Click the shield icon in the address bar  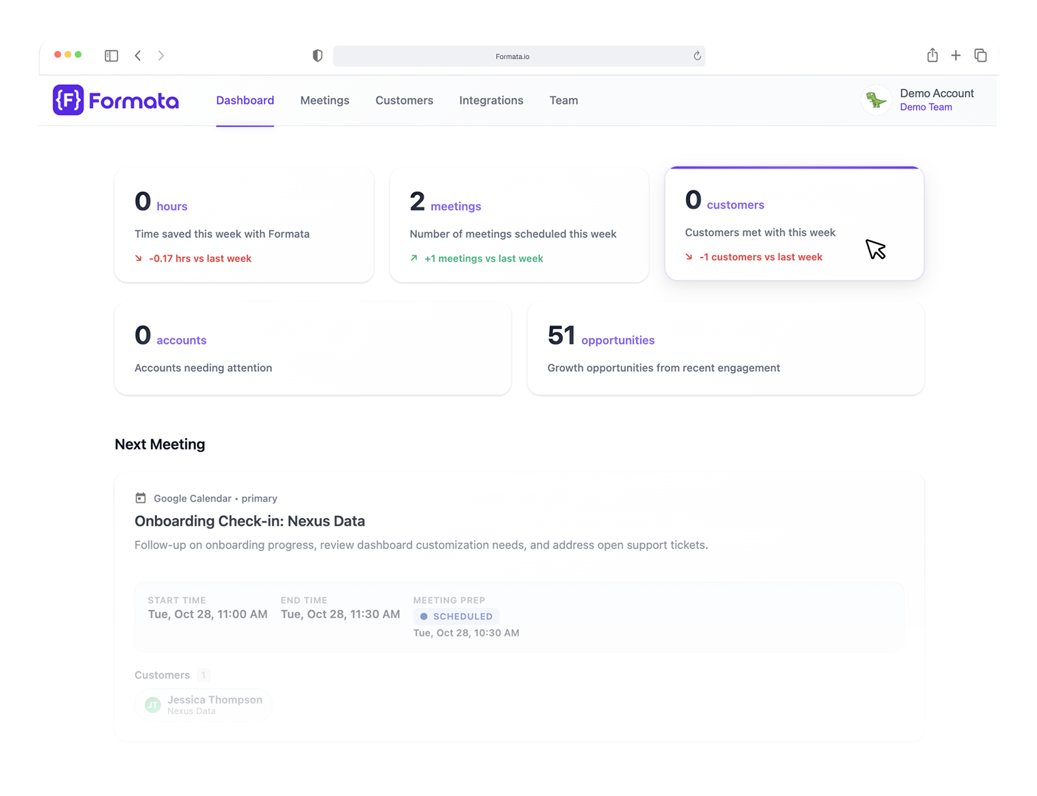pyautogui.click(x=318, y=55)
